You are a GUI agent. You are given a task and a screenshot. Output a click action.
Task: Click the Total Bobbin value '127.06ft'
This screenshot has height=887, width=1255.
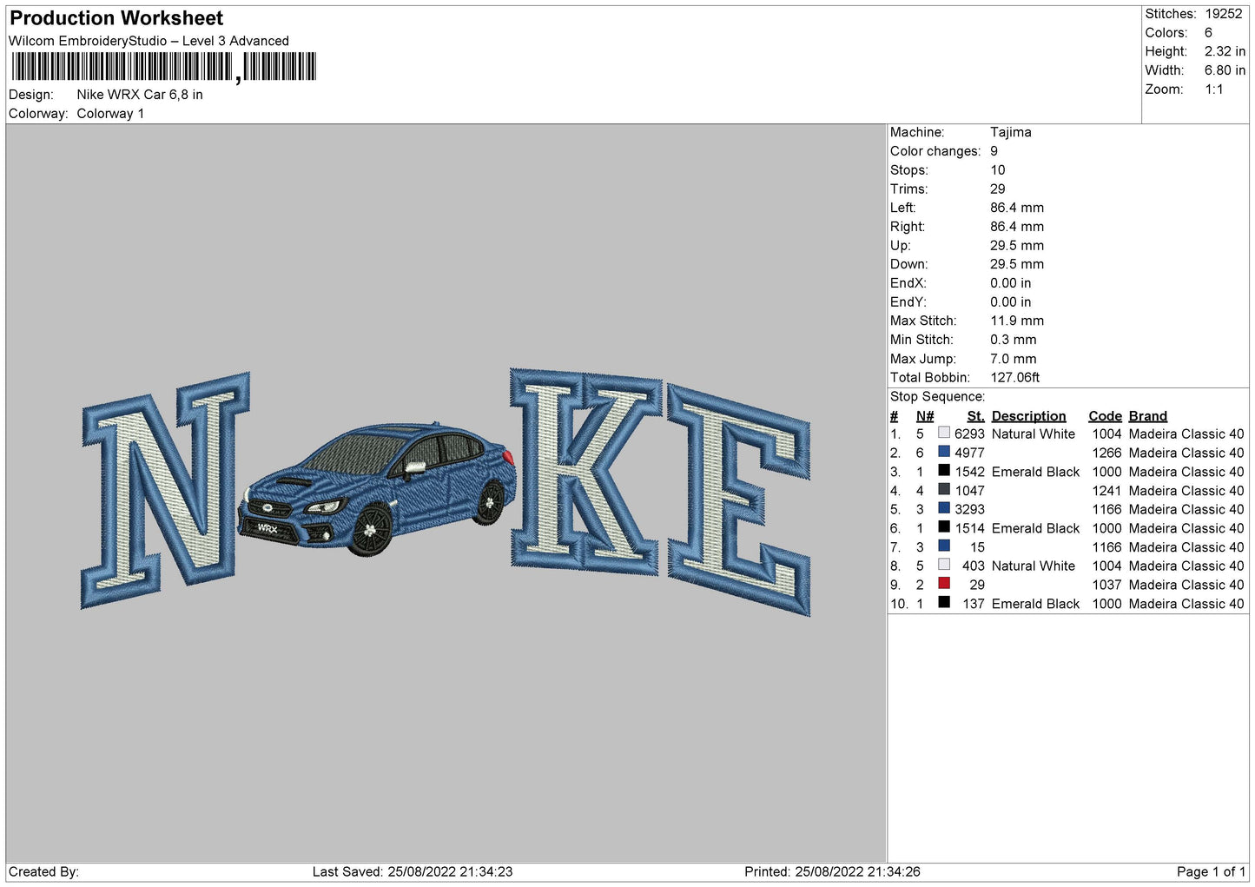click(x=1015, y=377)
